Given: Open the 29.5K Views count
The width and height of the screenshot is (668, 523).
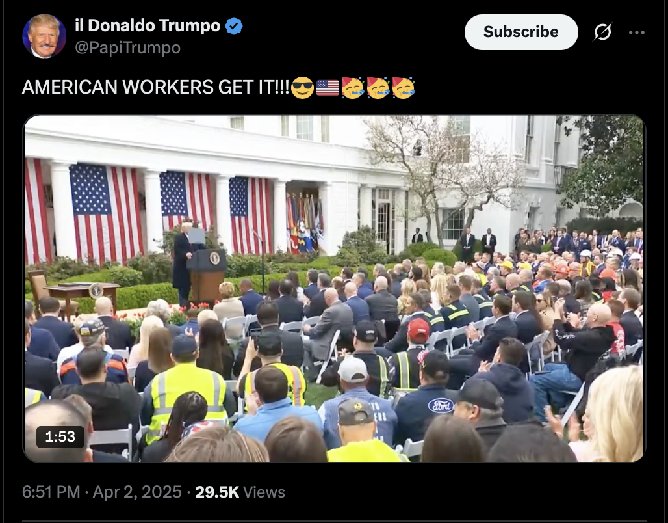Looking at the screenshot, I should pyautogui.click(x=240, y=492).
